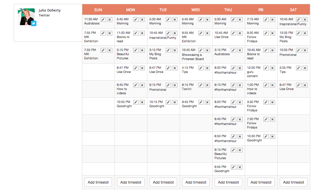Delete Saturday 2:05 PM Tips slot
Image resolution: width=319 pixels, height=193 pixels.
[x=305, y=68]
